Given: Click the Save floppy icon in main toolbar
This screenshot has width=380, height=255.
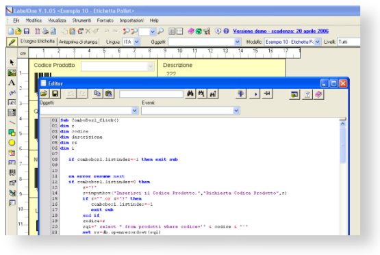Looking at the screenshot, I should (x=27, y=31).
